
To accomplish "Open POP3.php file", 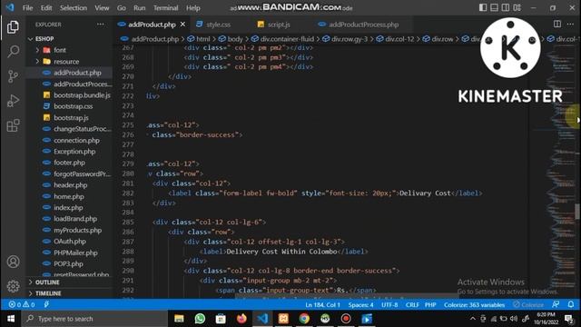I will click(x=68, y=264).
